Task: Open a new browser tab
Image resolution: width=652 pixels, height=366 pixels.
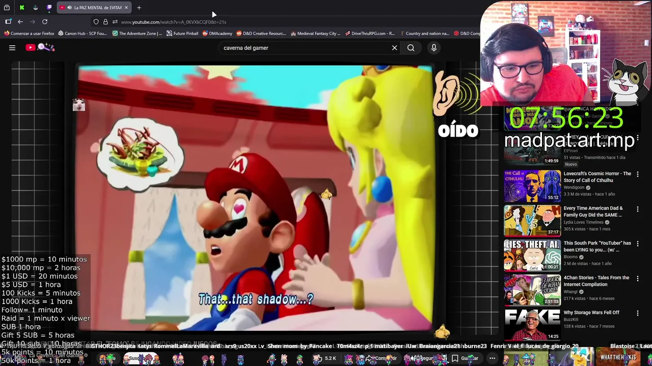Action: [139, 8]
